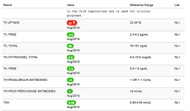Open the T3 UPTAKE result row
The image size is (190, 111).
tap(93, 25)
